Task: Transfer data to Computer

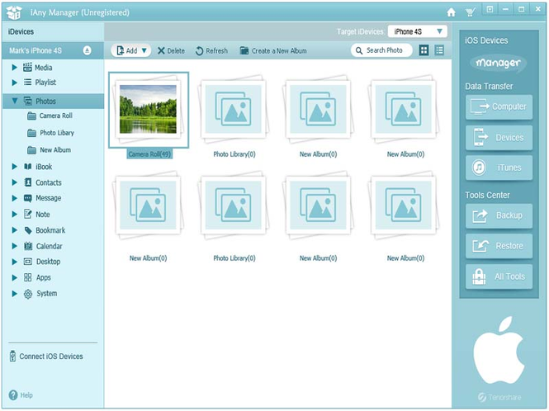Action: (499, 106)
